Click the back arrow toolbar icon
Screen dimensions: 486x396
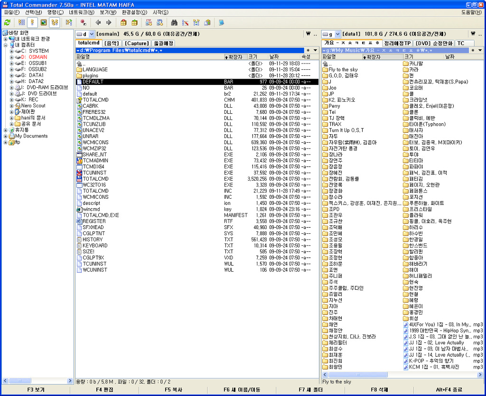pos(98,22)
